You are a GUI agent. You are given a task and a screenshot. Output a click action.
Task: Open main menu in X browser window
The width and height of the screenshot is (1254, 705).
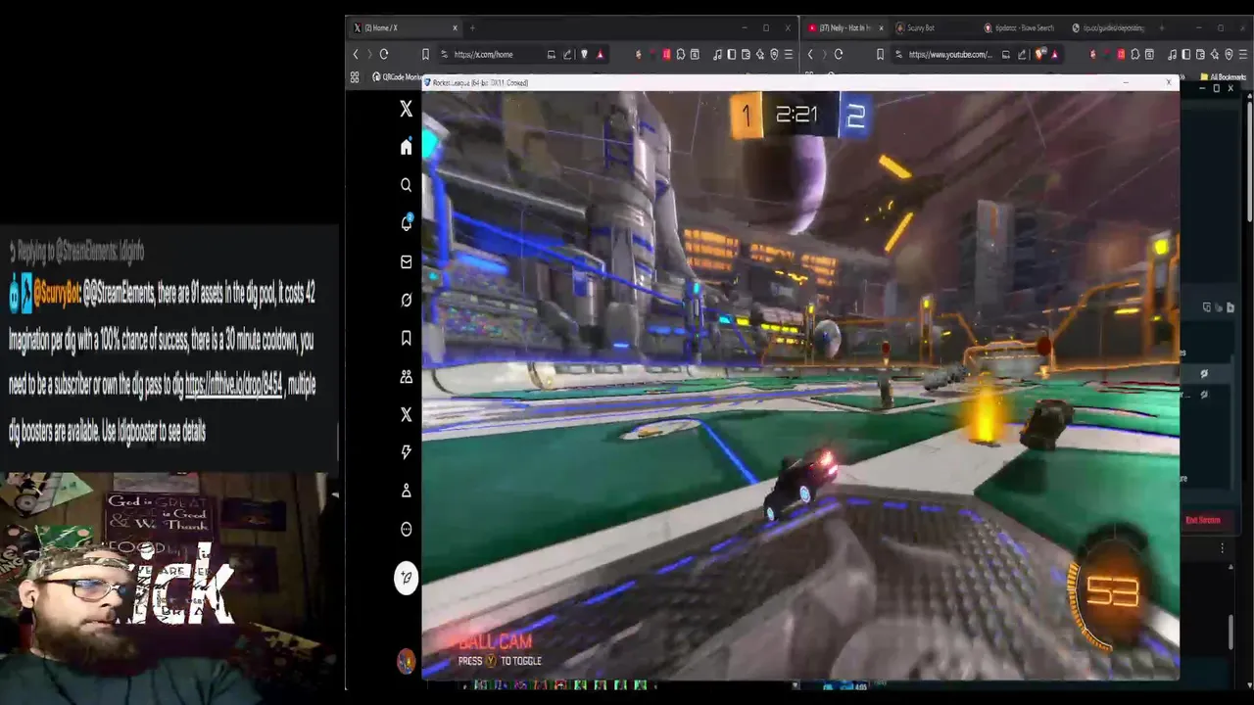(789, 54)
